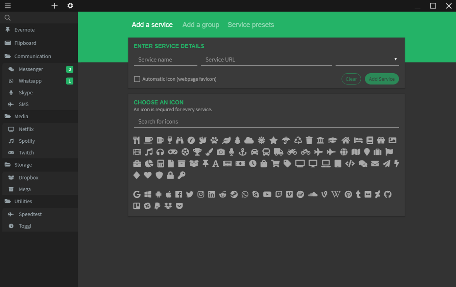The height and width of the screenshot is (287, 456).
Task: Pick the PayPal brand icon
Action: click(157, 206)
